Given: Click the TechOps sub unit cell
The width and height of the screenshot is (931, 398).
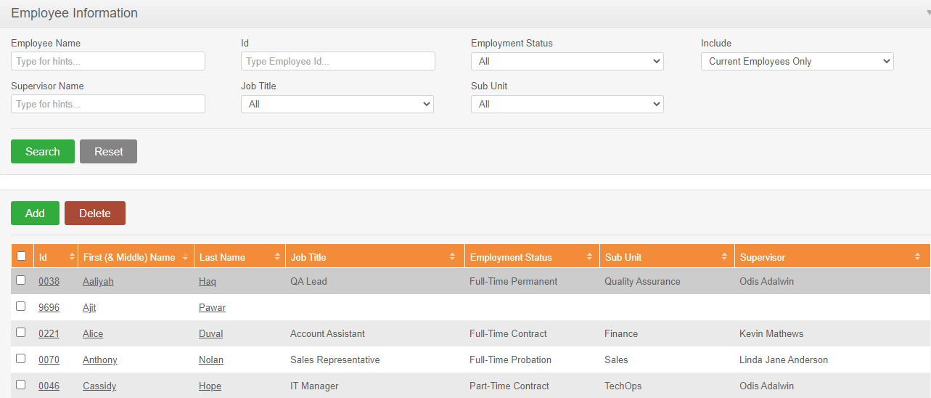Looking at the screenshot, I should point(623,386).
